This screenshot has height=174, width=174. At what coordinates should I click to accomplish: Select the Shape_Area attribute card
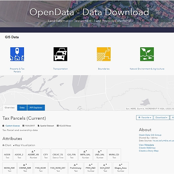[x=121, y=168]
